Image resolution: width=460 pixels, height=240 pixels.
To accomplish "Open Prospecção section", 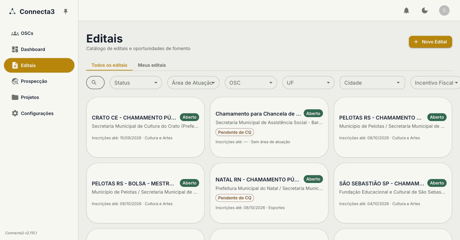I will click(x=39, y=81).
